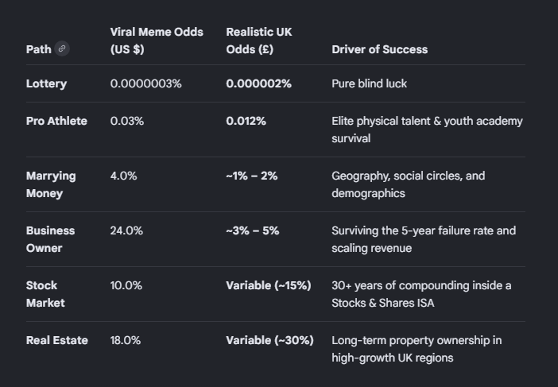This screenshot has width=558, height=387.
Task: Click the Realistic UK Odds column header
Action: click(258, 41)
